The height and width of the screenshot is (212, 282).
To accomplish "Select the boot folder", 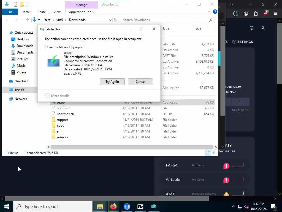I will tap(60, 126).
